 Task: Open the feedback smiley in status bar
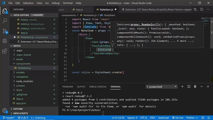[203, 118]
